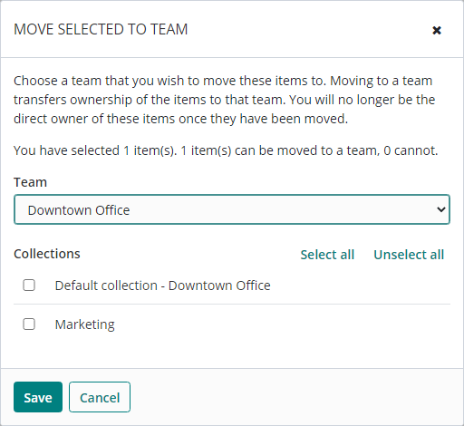Image resolution: width=464 pixels, height=426 pixels.
Task: Tick the Marketing collection checkbox
Action: click(x=29, y=324)
